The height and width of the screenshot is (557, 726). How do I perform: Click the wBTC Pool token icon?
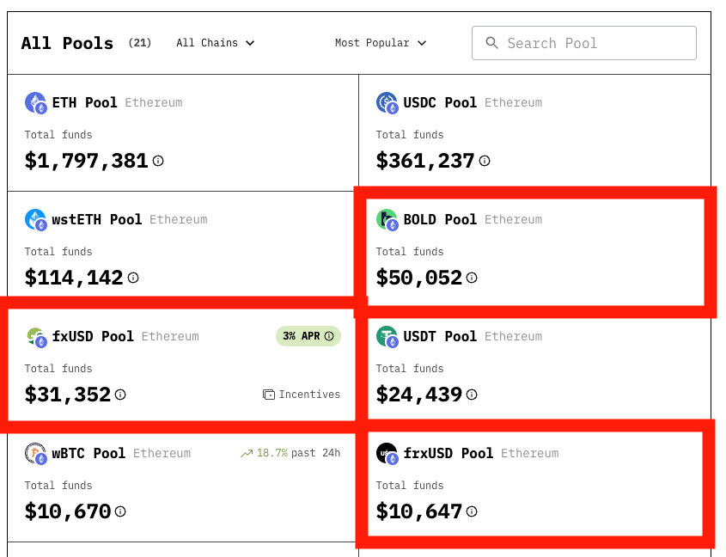[34, 453]
